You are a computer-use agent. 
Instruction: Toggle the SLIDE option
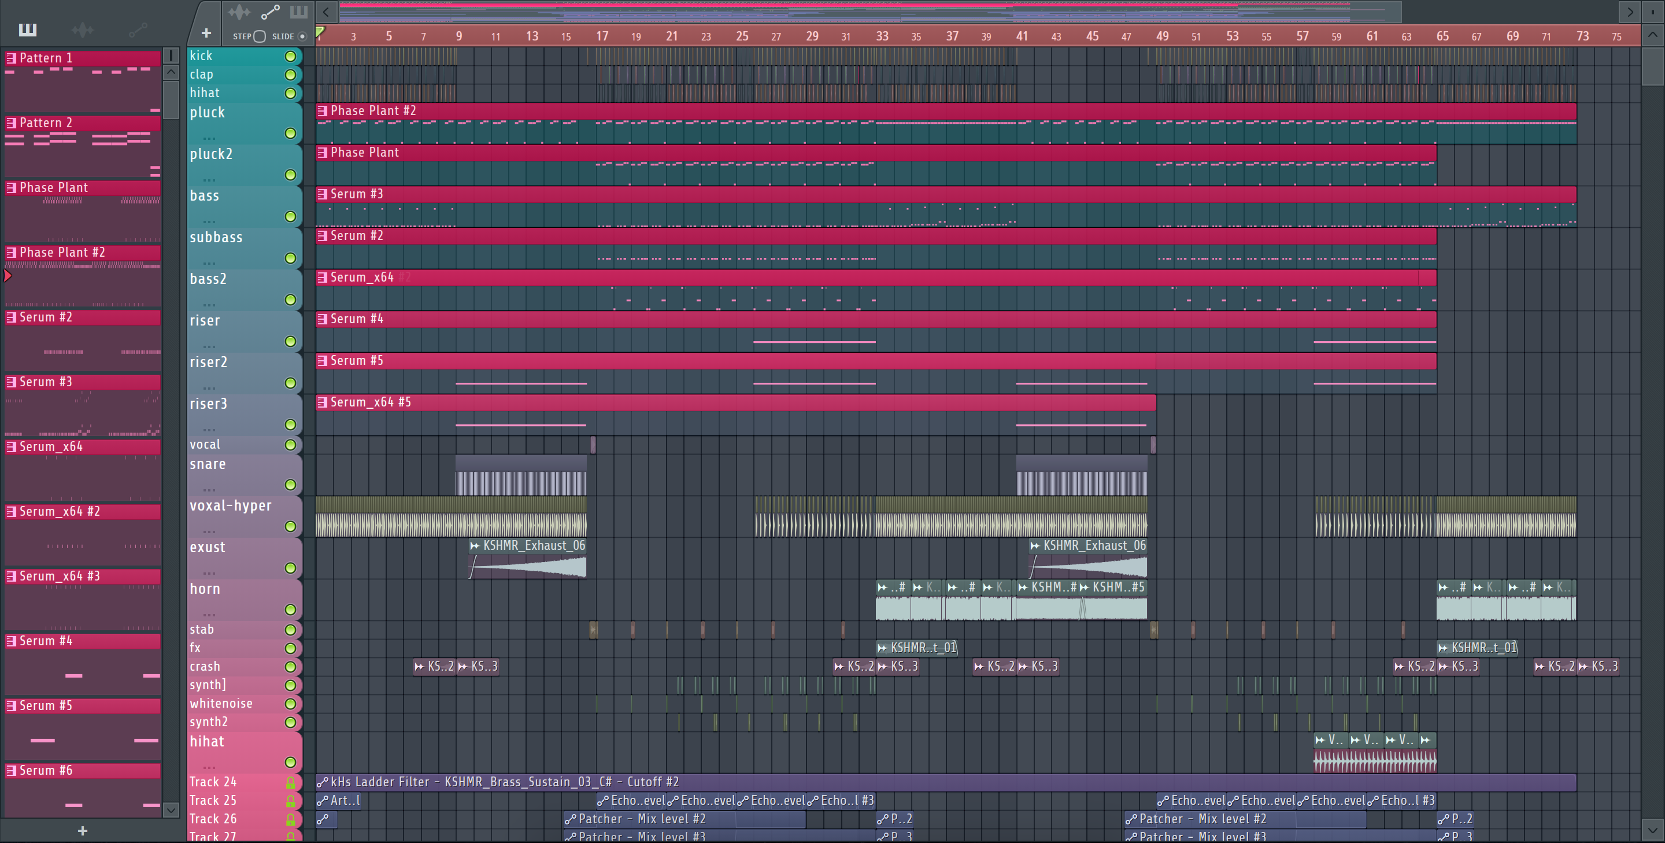tap(302, 36)
